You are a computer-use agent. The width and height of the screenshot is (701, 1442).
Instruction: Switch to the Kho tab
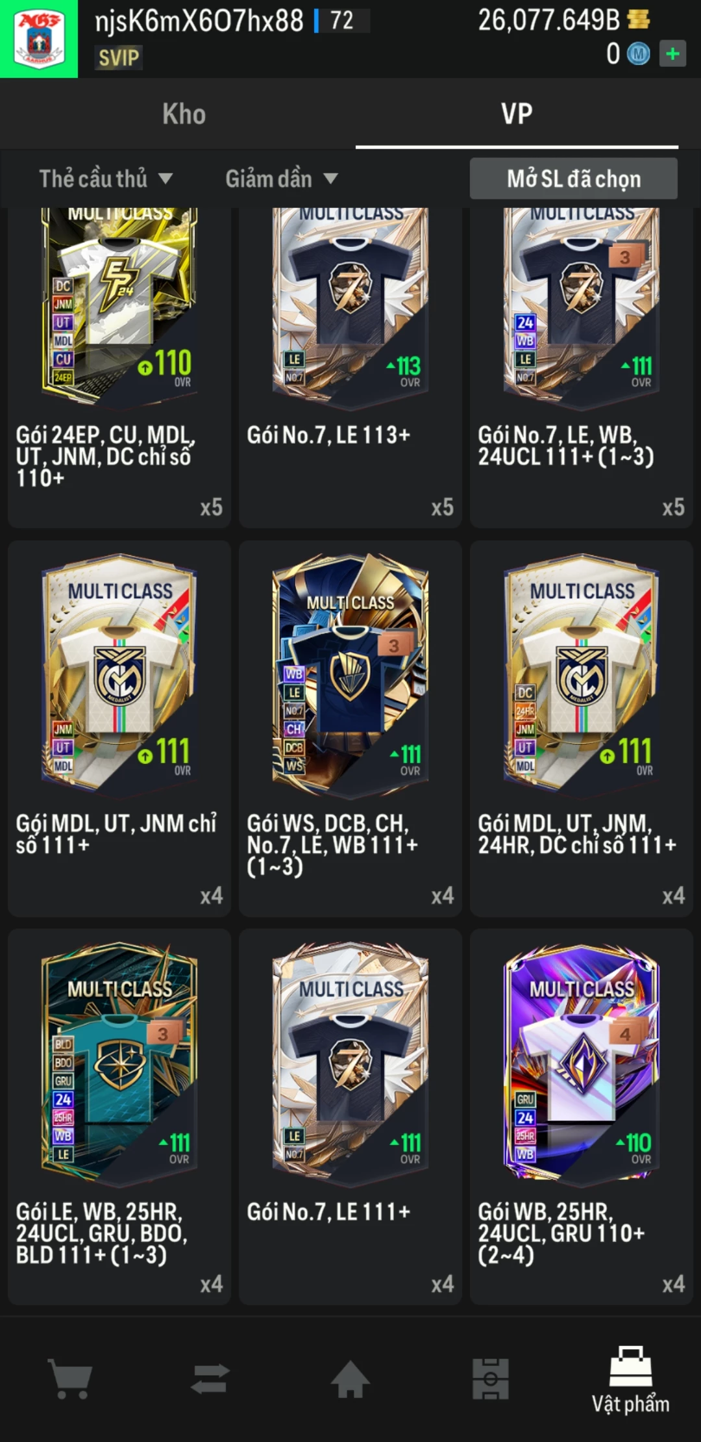184,114
